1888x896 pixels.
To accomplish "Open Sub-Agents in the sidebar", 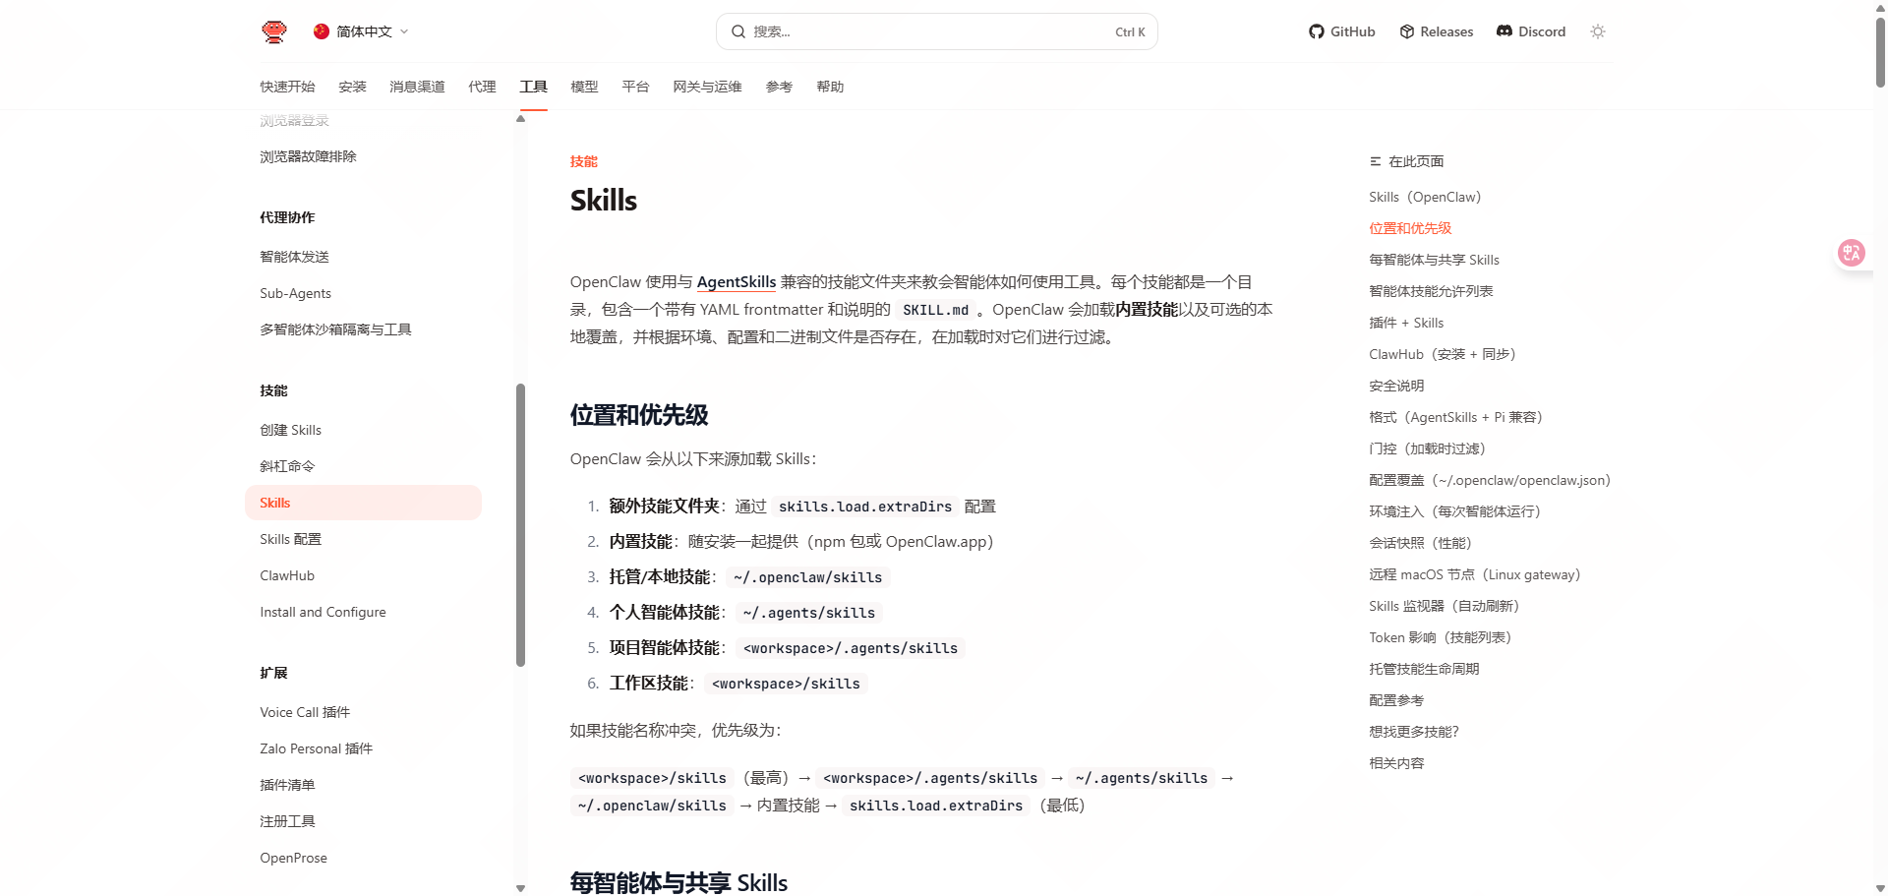I will pyautogui.click(x=295, y=293).
